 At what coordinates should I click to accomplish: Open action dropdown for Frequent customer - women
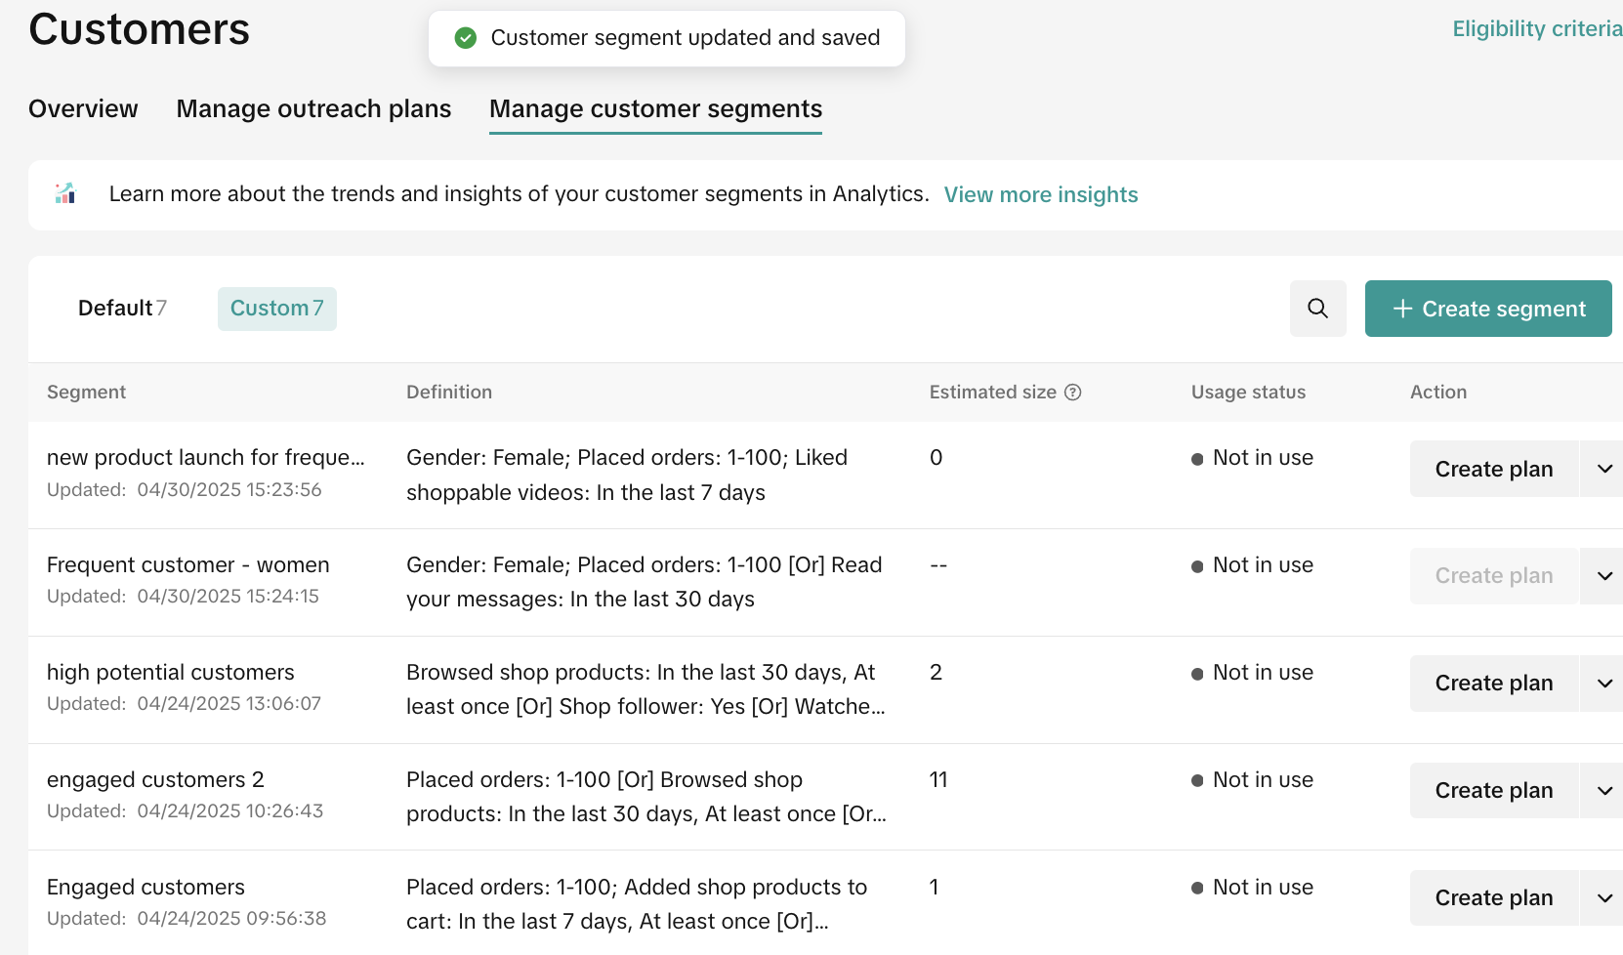point(1603,576)
